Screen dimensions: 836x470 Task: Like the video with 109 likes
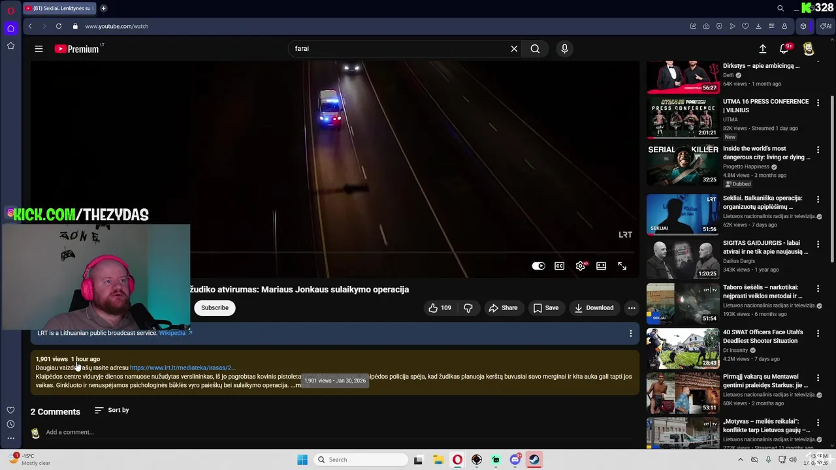(x=440, y=308)
